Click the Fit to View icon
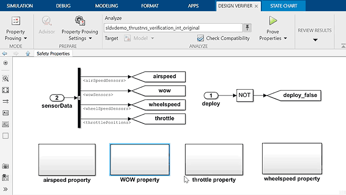Screen dimensions: 346x195 6,90
